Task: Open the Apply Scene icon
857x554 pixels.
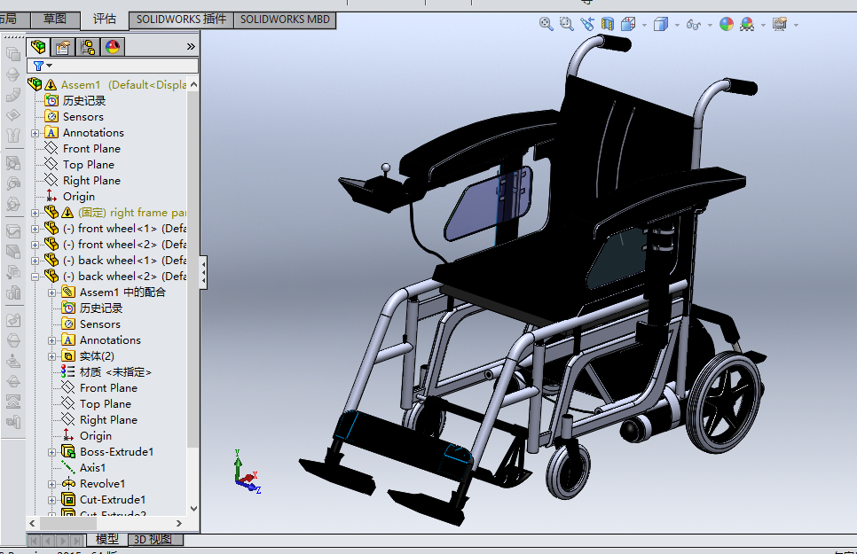Action: [747, 25]
